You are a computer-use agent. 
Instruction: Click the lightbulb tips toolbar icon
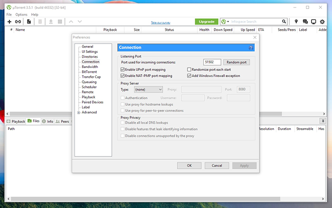296,21
